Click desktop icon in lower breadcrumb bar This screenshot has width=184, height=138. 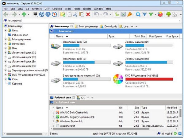point(52,102)
